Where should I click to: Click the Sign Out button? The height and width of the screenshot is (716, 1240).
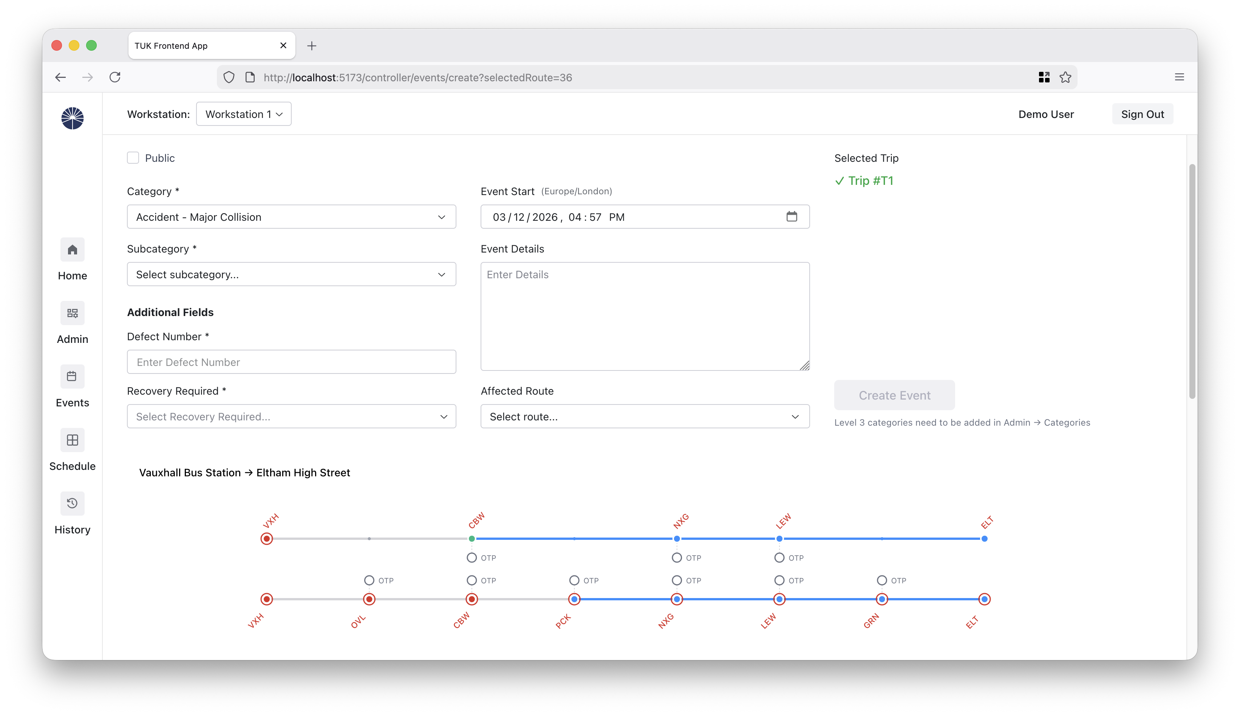point(1142,114)
